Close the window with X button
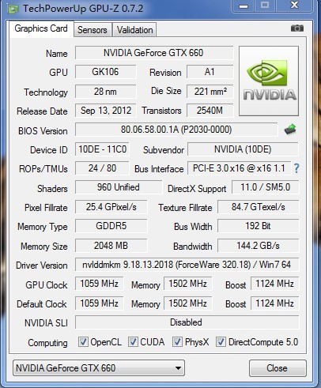The width and height of the screenshot is (321, 388). [x=294, y=6]
